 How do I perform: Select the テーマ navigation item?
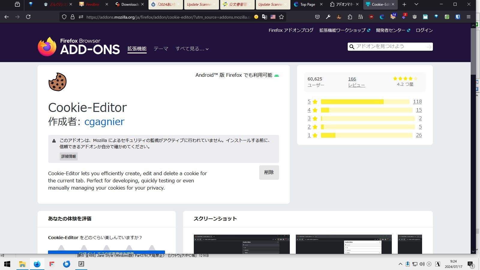pyautogui.click(x=161, y=49)
